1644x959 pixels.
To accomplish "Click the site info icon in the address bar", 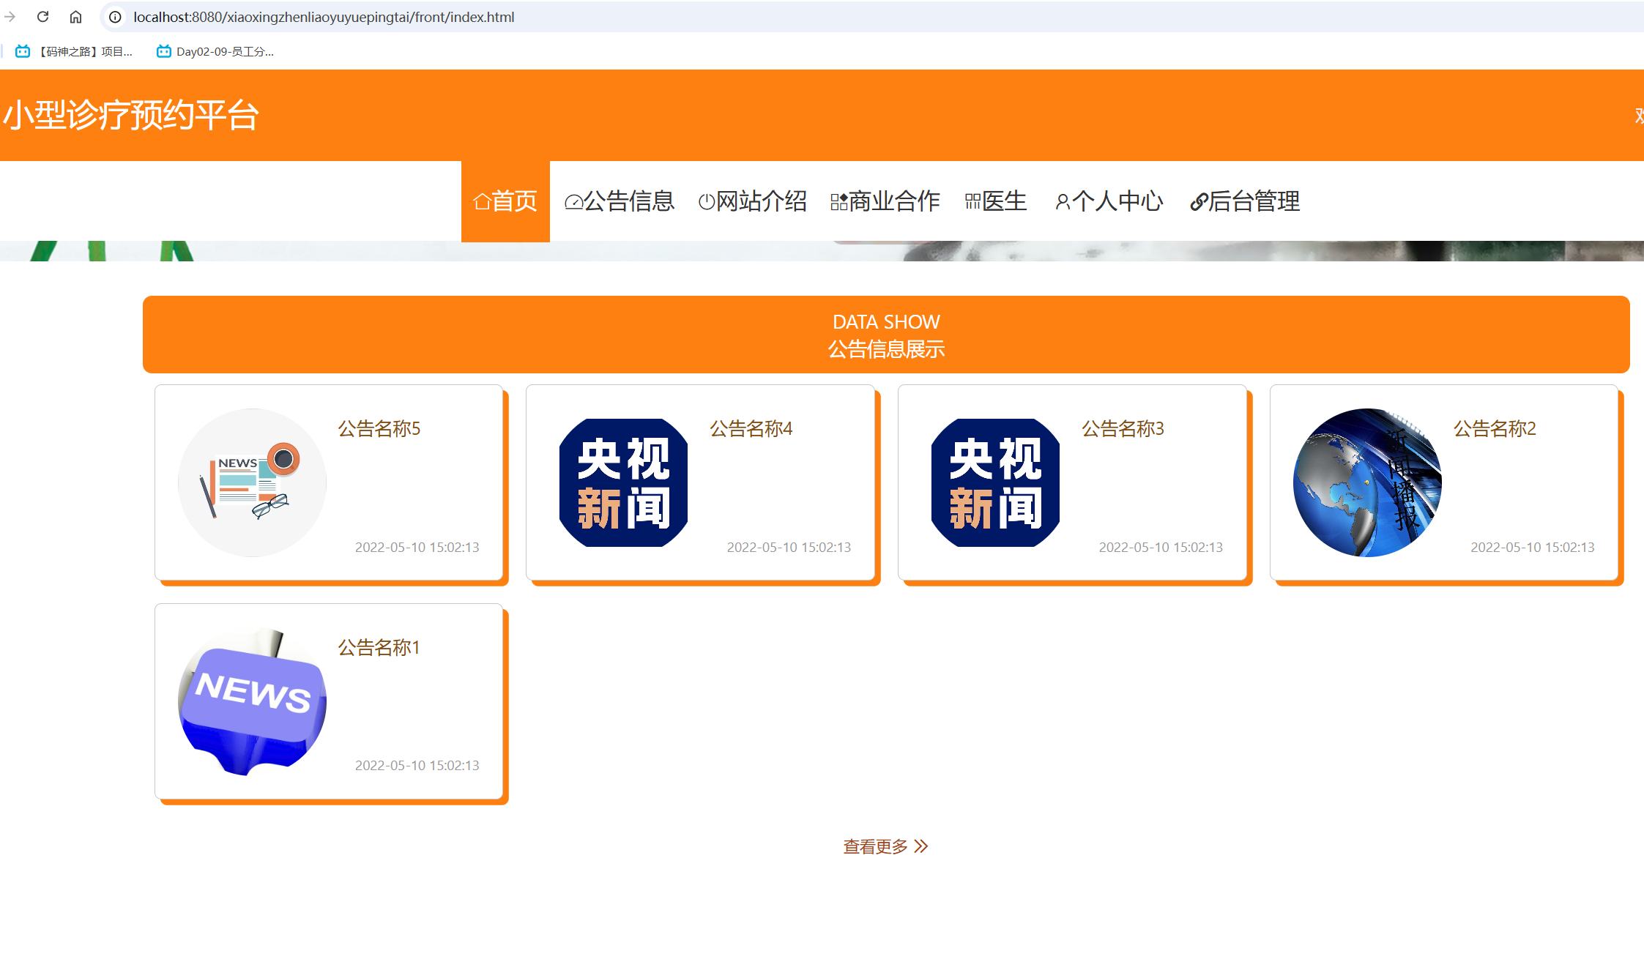I will pyautogui.click(x=115, y=17).
